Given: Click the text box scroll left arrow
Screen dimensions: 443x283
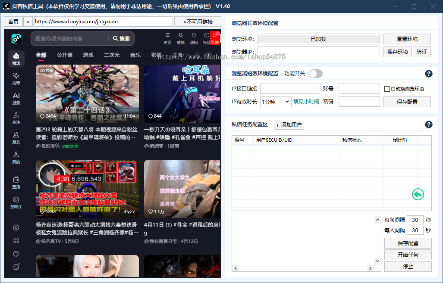Looking at the screenshot, I should pyautogui.click(x=236, y=268).
